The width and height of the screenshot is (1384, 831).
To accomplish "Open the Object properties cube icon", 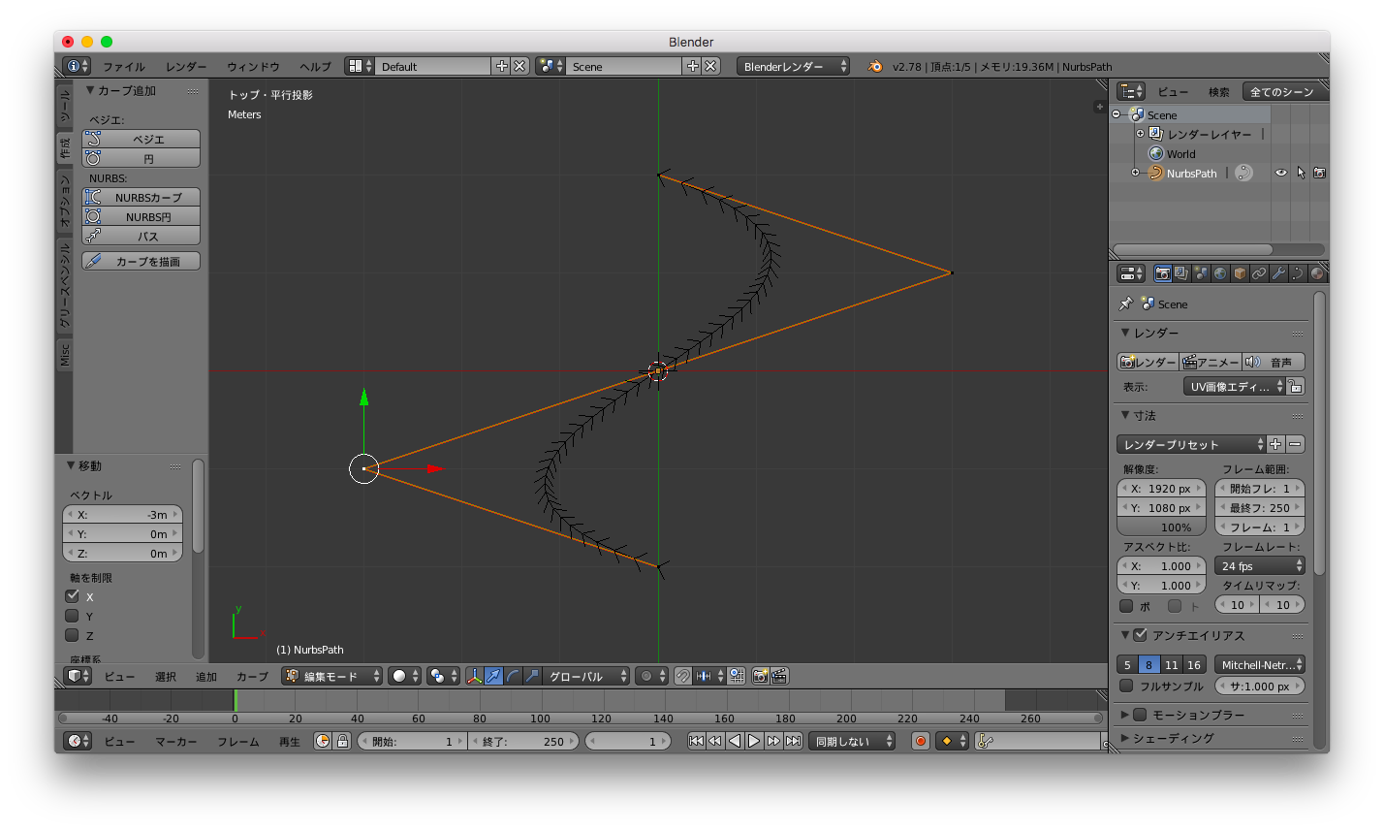I will 1239,272.
